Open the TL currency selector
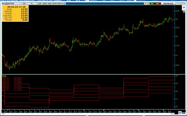Screen dimensions: 187x116 [x=32, y=4]
